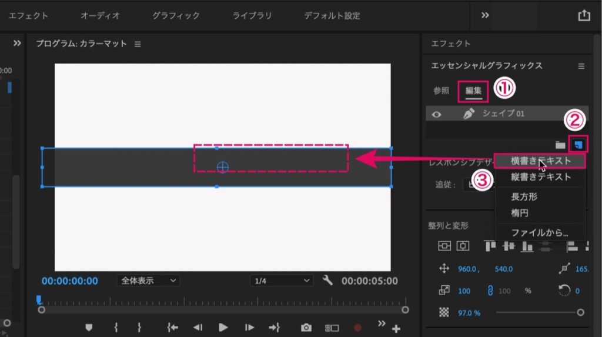Image resolution: width=602 pixels, height=337 pixels.
Task: Click the vertical center align icon
Action: [444, 246]
